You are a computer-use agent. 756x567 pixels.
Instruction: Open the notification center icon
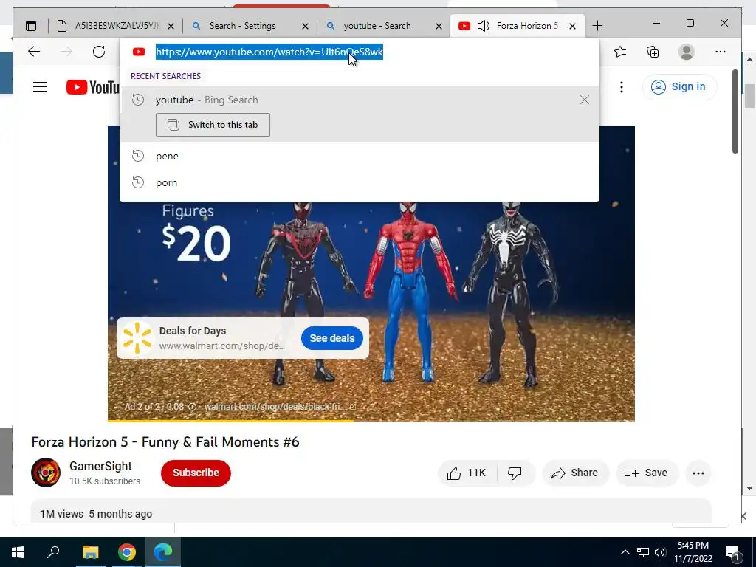pos(732,552)
